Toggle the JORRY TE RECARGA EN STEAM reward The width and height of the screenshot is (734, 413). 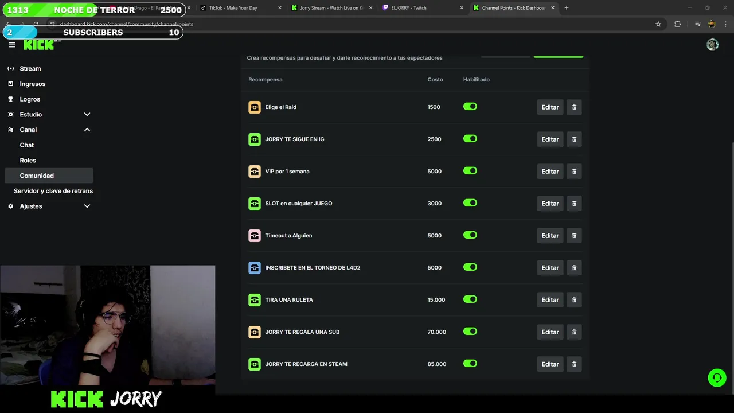pyautogui.click(x=470, y=364)
